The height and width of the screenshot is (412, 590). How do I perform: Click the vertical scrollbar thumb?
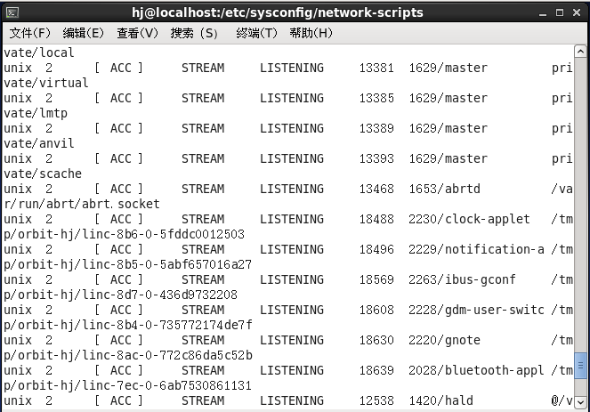click(580, 365)
